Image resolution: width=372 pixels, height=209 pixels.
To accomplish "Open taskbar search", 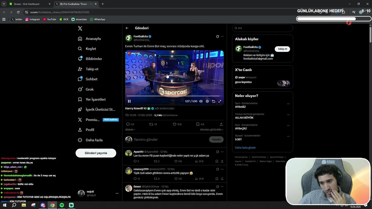I will click(14, 205).
